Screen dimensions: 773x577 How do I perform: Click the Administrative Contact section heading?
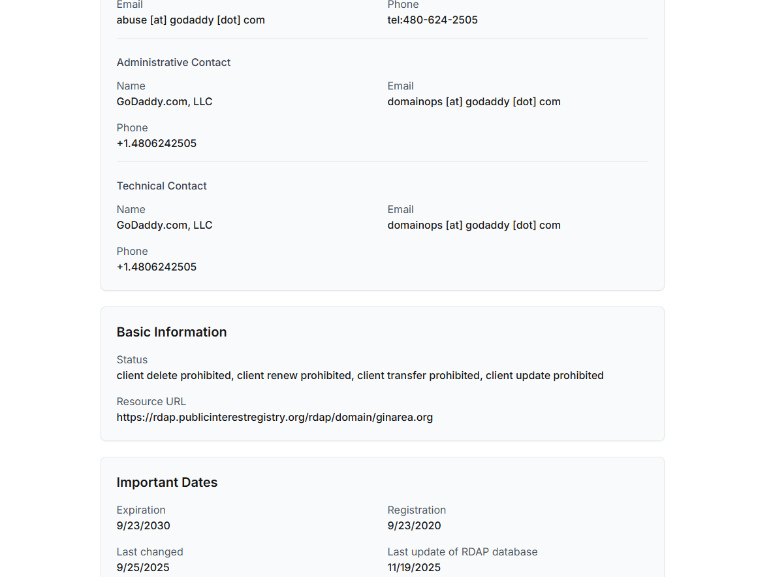174,62
